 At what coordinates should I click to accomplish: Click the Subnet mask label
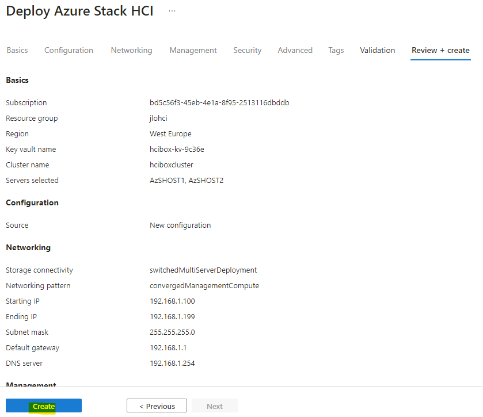27,332
